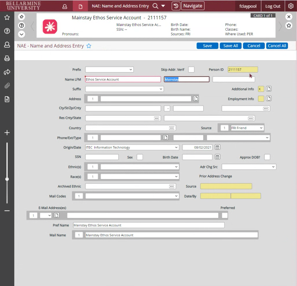Click the Cancel All button
This screenshot has width=297, height=286.
coord(277,46)
